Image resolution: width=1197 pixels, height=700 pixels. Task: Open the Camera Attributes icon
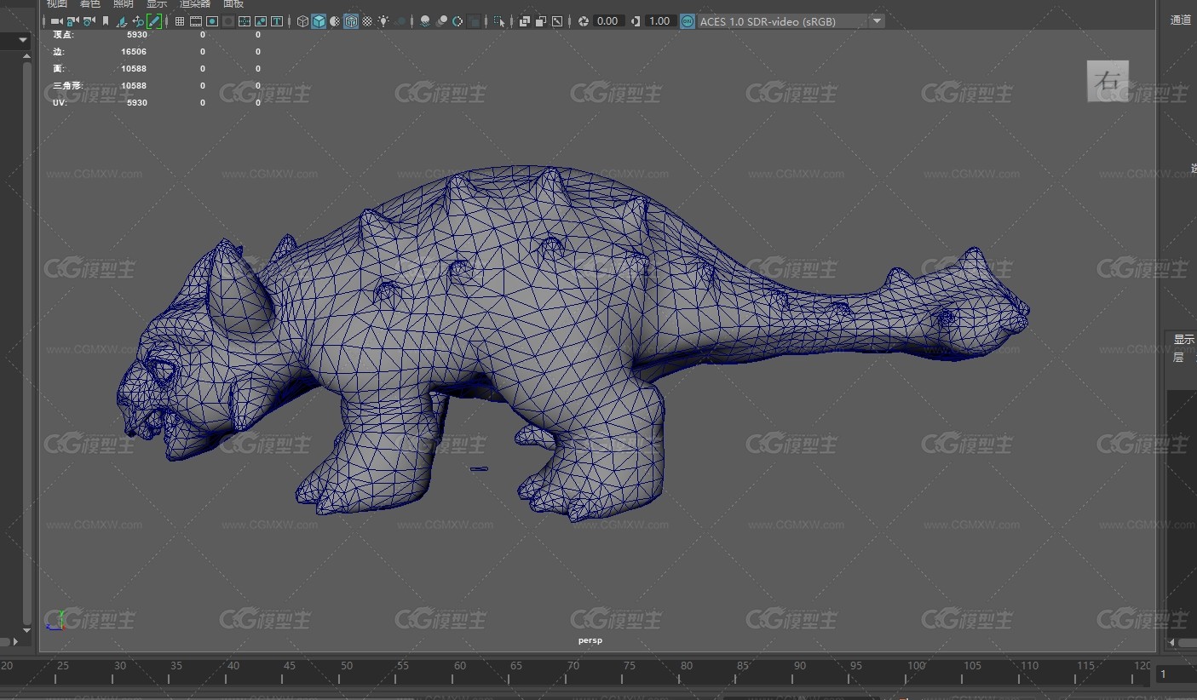(89, 21)
